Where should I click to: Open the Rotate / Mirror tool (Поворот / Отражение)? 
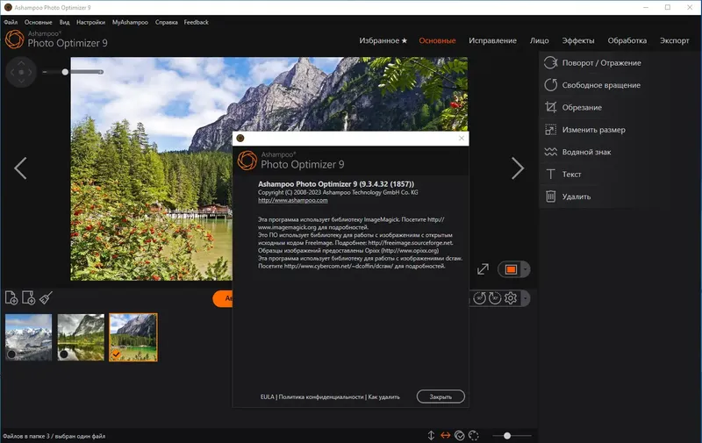tap(591, 63)
